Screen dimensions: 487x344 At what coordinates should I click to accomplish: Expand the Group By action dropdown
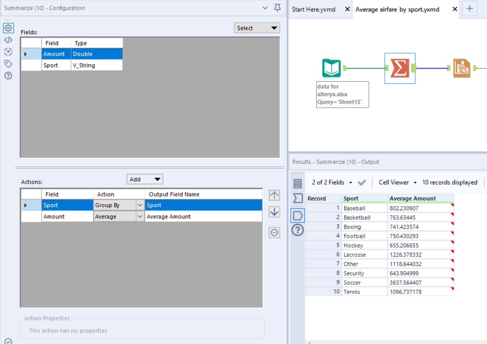pyautogui.click(x=140, y=205)
